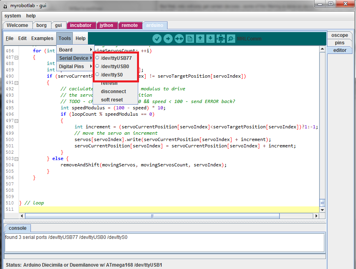Expand the Digital Pins submenu arrow
The height and width of the screenshot is (269, 356).
pyautogui.click(x=91, y=66)
